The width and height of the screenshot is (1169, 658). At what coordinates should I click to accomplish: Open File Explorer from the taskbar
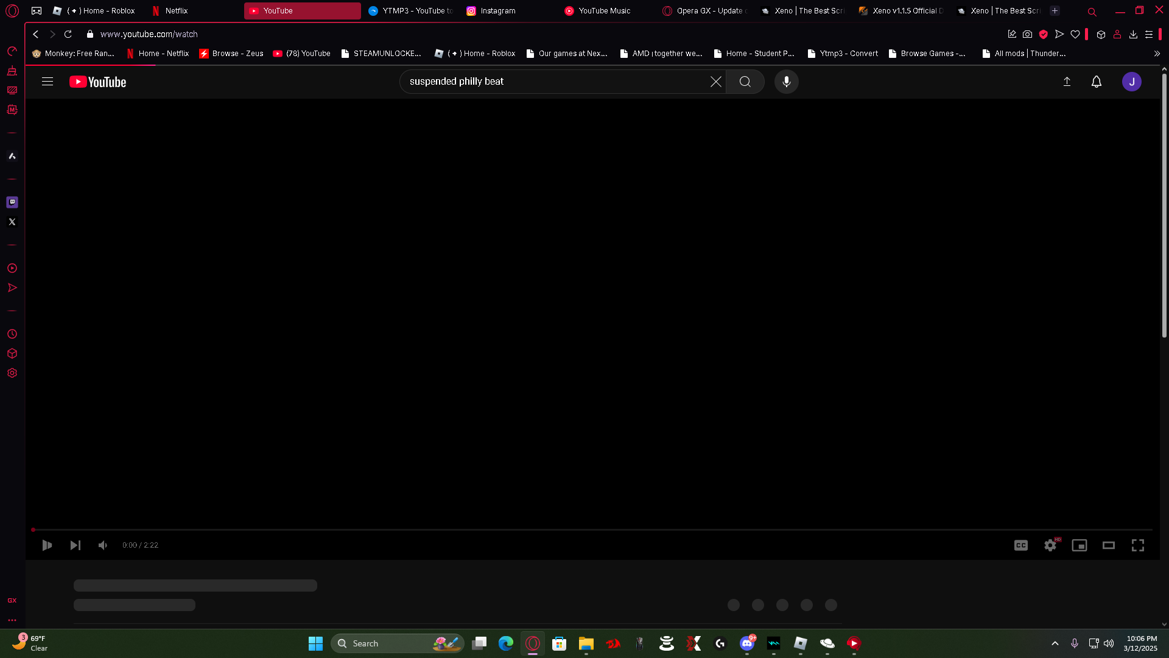pyautogui.click(x=586, y=643)
